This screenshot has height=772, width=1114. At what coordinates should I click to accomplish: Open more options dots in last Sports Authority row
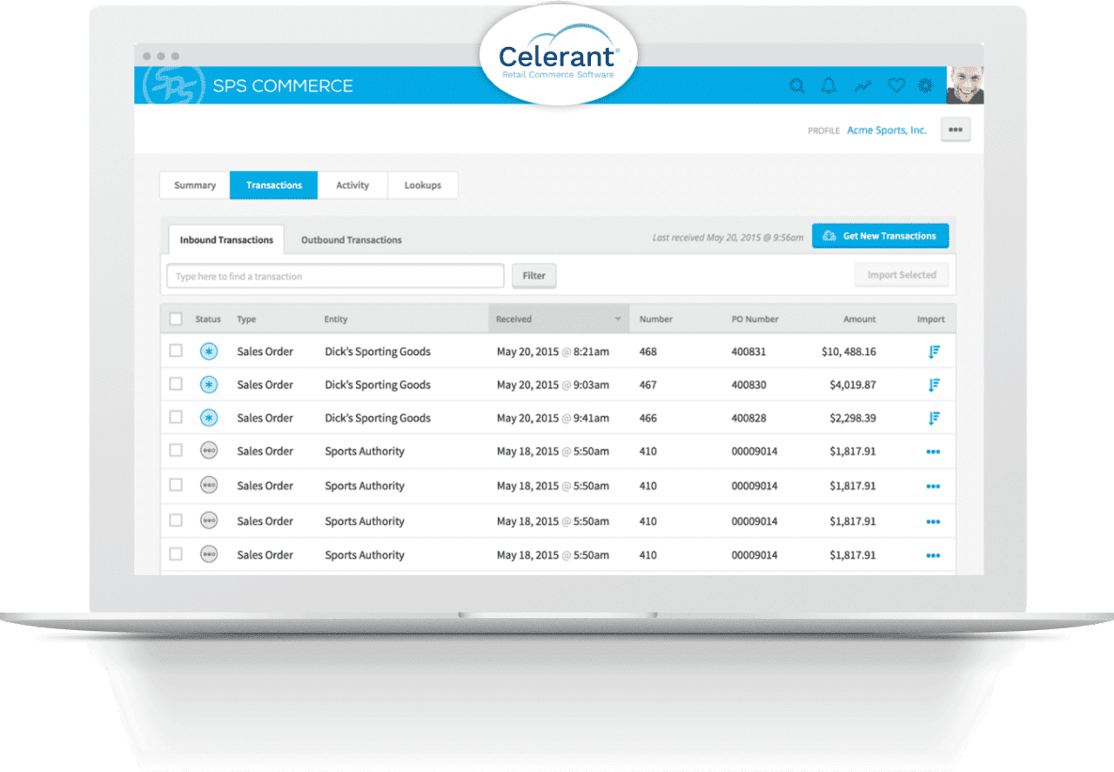(x=934, y=555)
